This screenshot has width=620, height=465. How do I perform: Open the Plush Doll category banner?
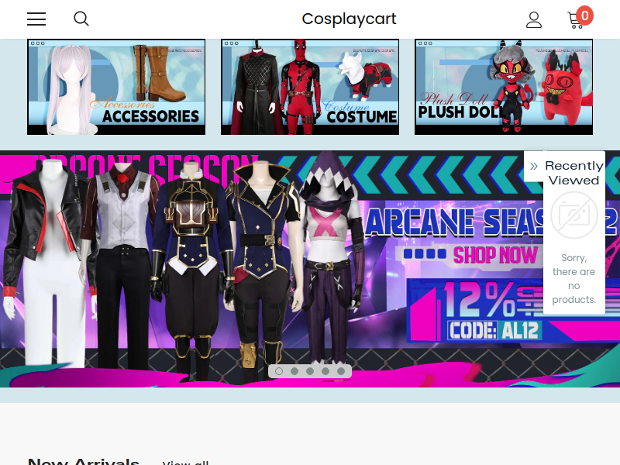click(504, 87)
